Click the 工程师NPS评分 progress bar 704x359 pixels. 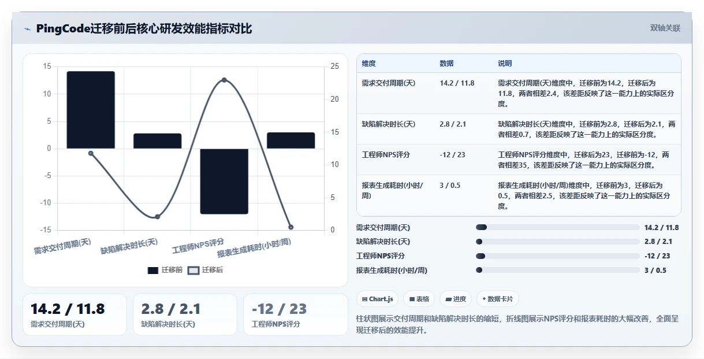pyautogui.click(x=557, y=256)
